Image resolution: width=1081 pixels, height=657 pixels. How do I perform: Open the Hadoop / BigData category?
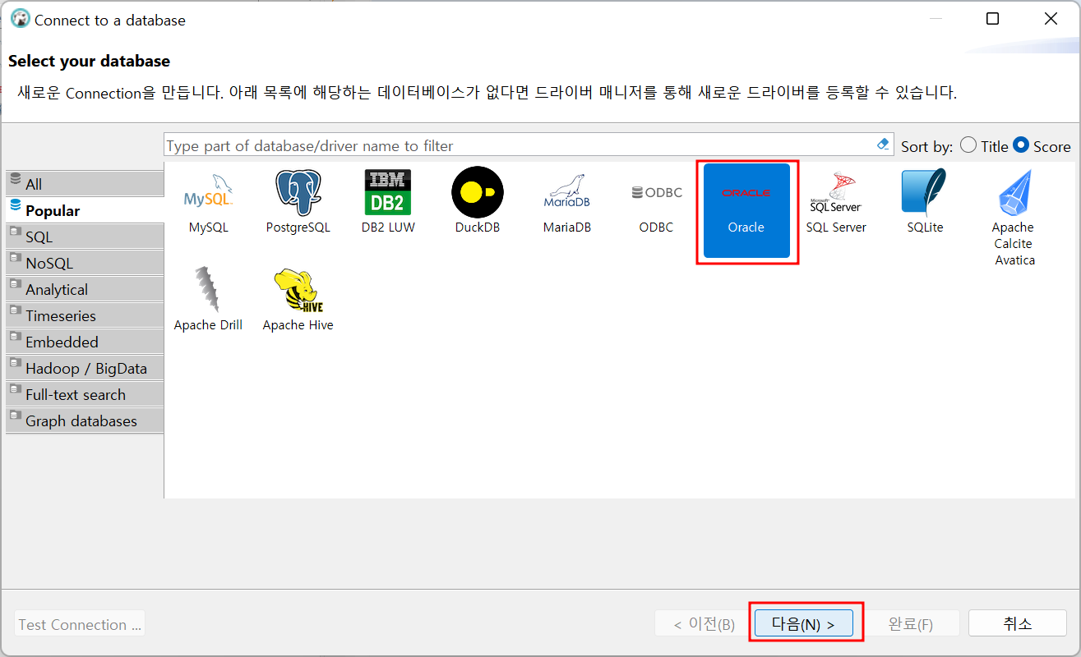(85, 368)
